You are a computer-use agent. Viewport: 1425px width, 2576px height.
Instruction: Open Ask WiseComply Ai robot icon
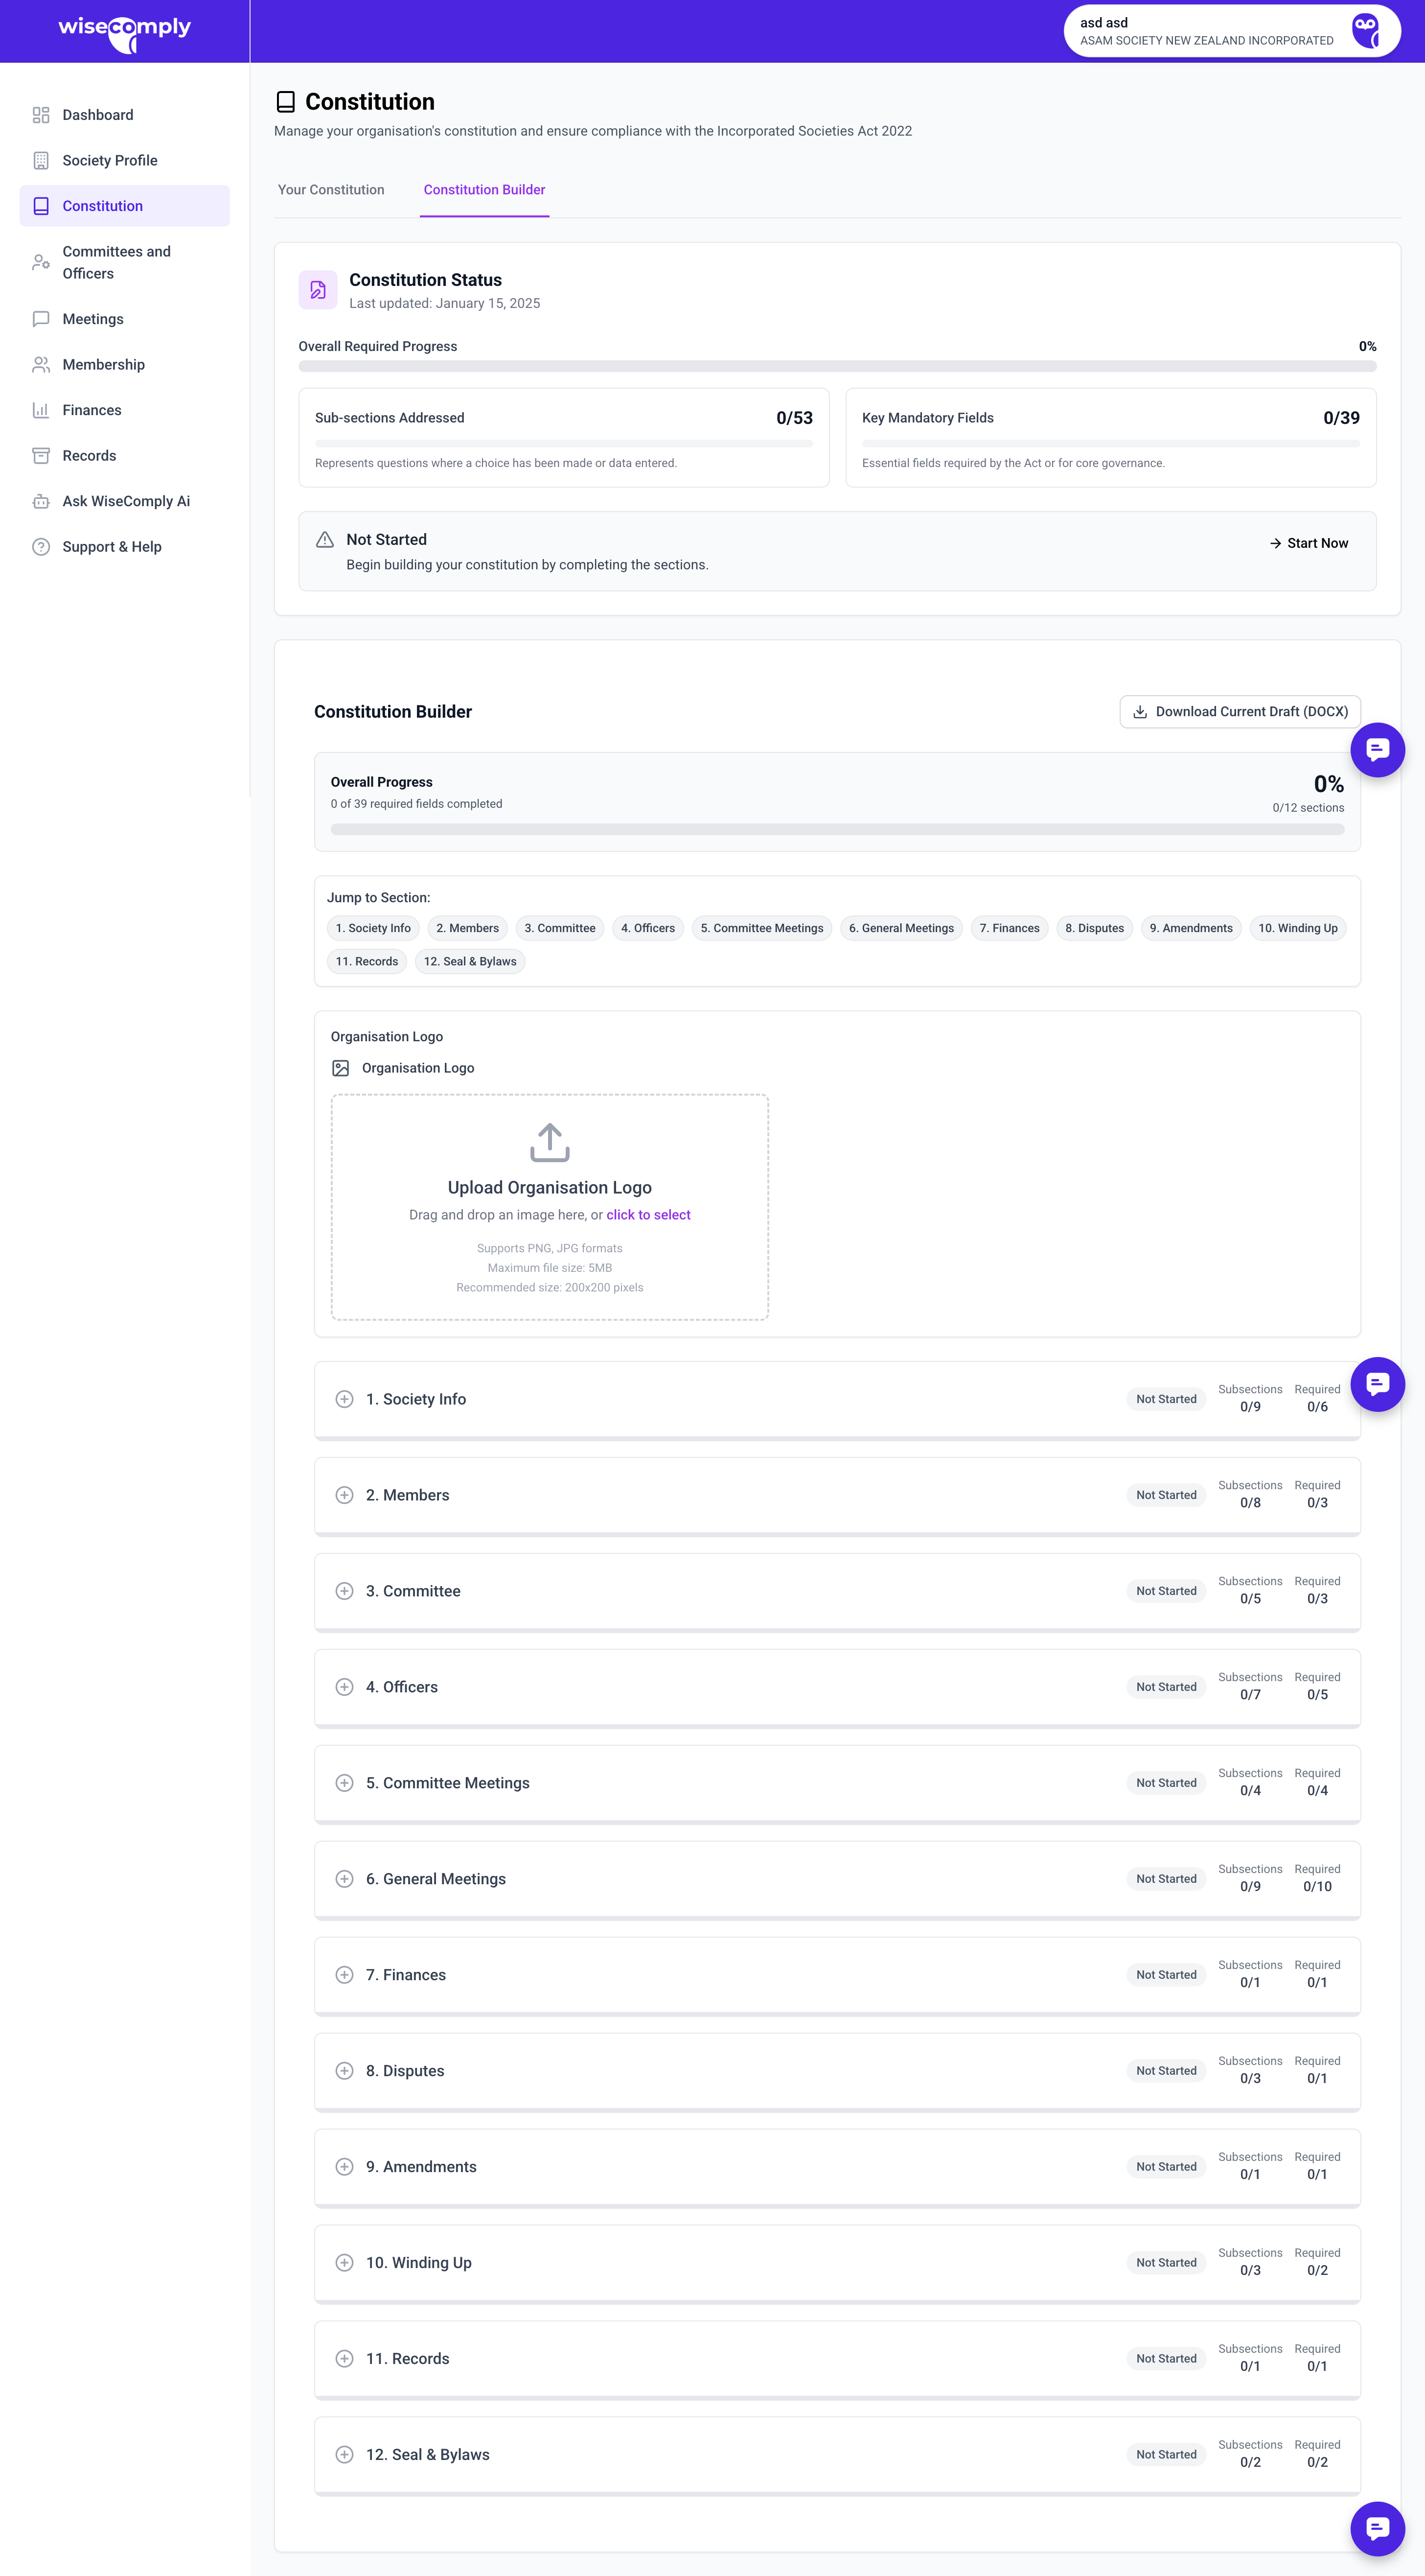click(41, 502)
